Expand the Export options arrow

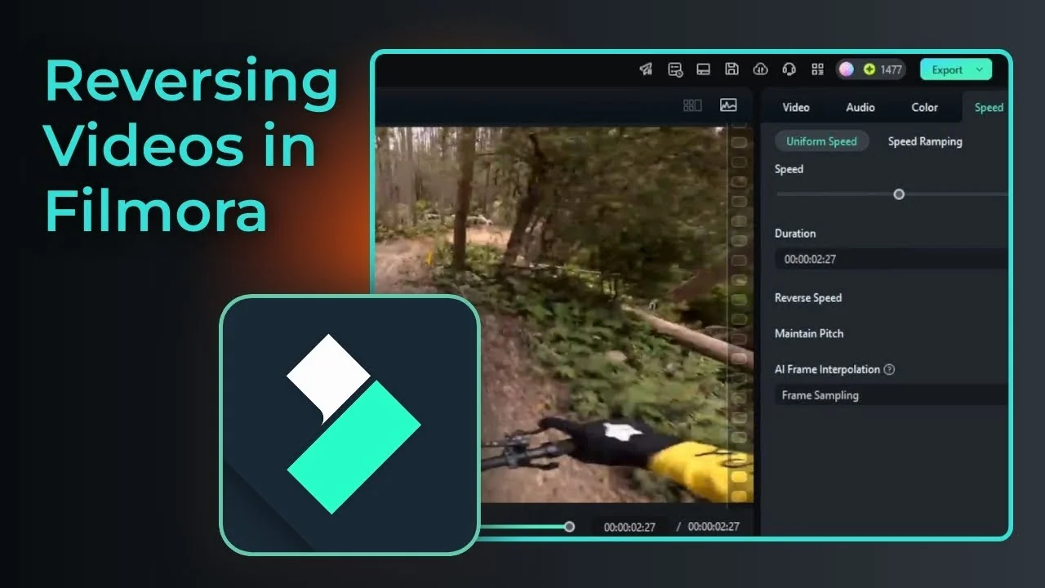click(x=980, y=69)
